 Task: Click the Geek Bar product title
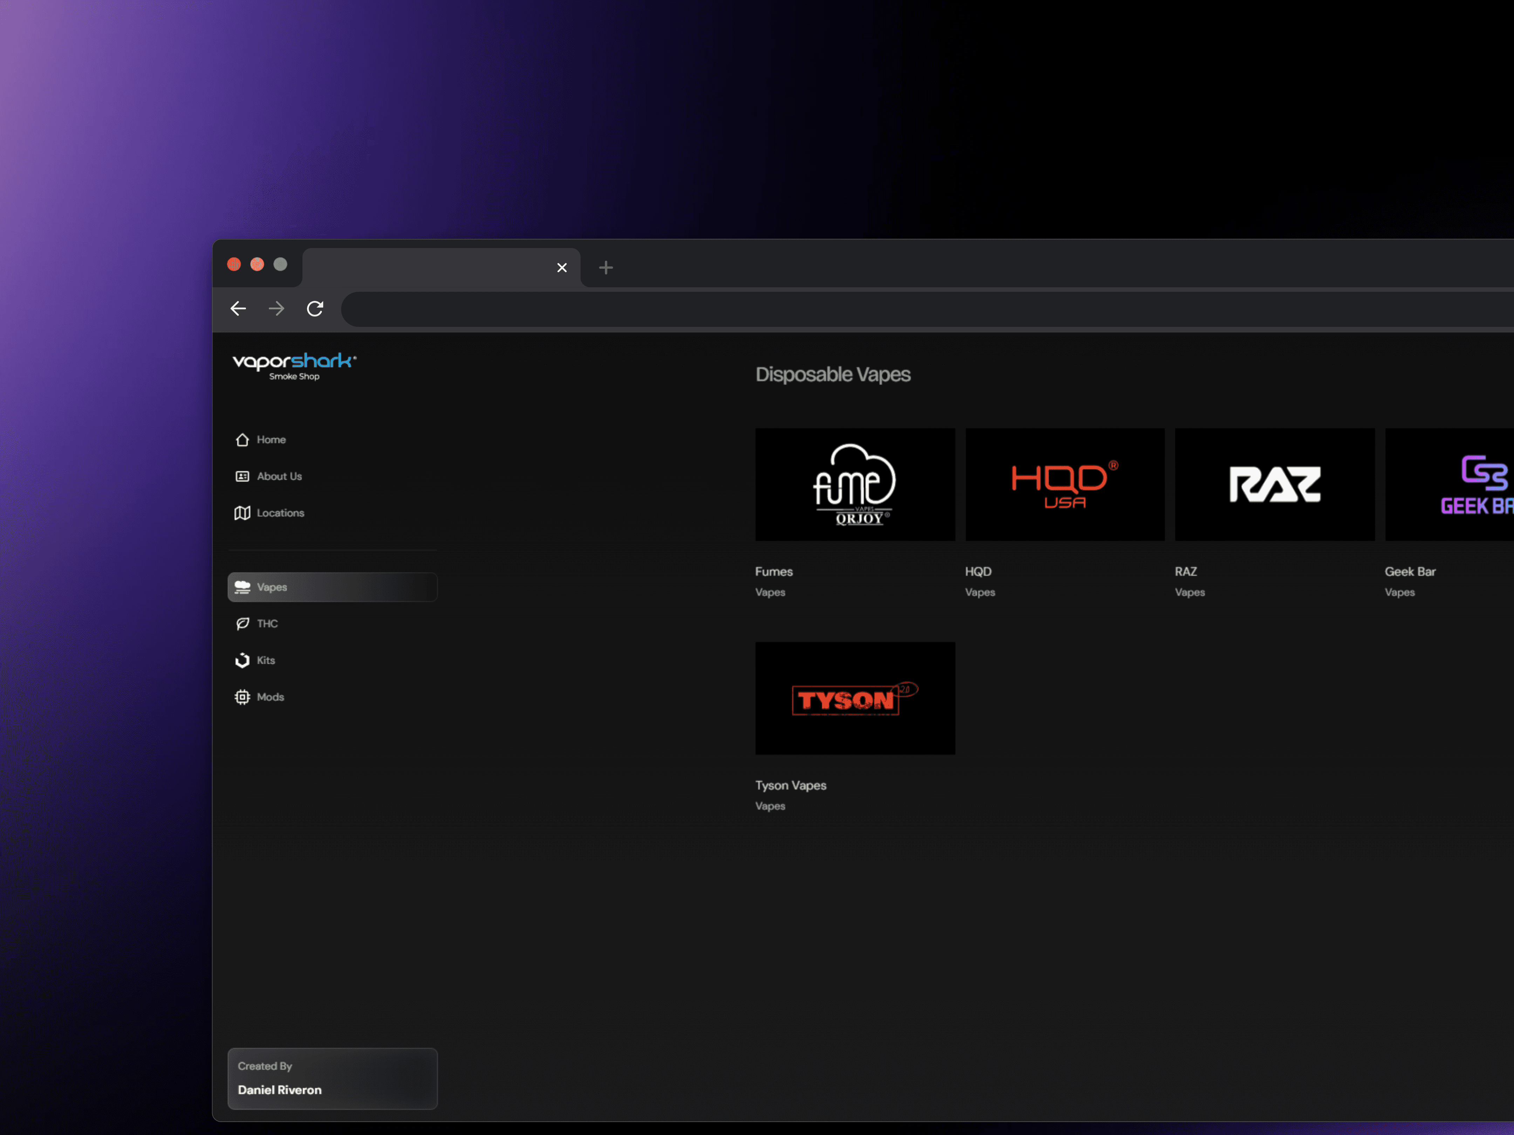point(1410,571)
